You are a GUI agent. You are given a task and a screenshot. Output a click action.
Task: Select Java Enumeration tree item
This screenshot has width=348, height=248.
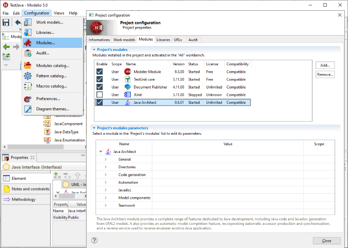[x=70, y=140]
